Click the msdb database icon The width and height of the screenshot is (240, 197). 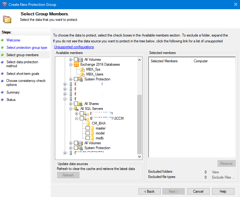(92, 138)
